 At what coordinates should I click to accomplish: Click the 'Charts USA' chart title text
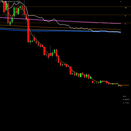pyautogui.click(x=11, y=2)
